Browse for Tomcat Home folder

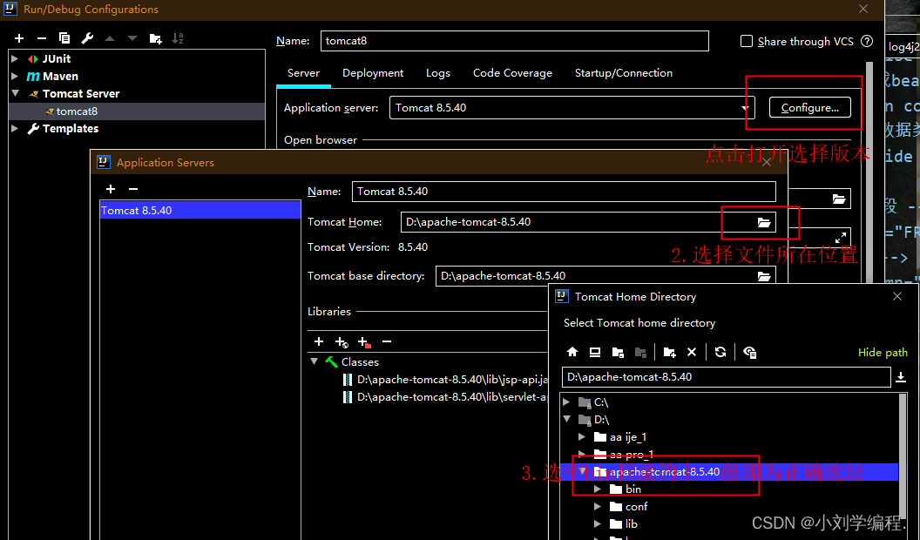pos(764,222)
